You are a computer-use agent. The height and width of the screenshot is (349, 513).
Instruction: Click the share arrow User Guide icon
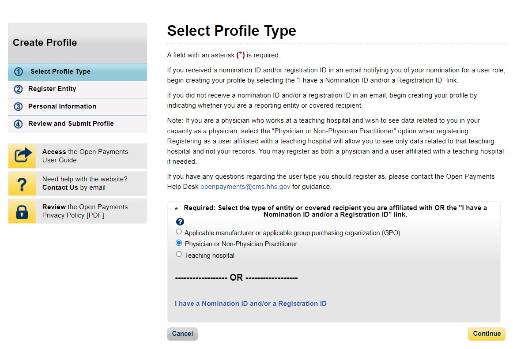(x=22, y=156)
